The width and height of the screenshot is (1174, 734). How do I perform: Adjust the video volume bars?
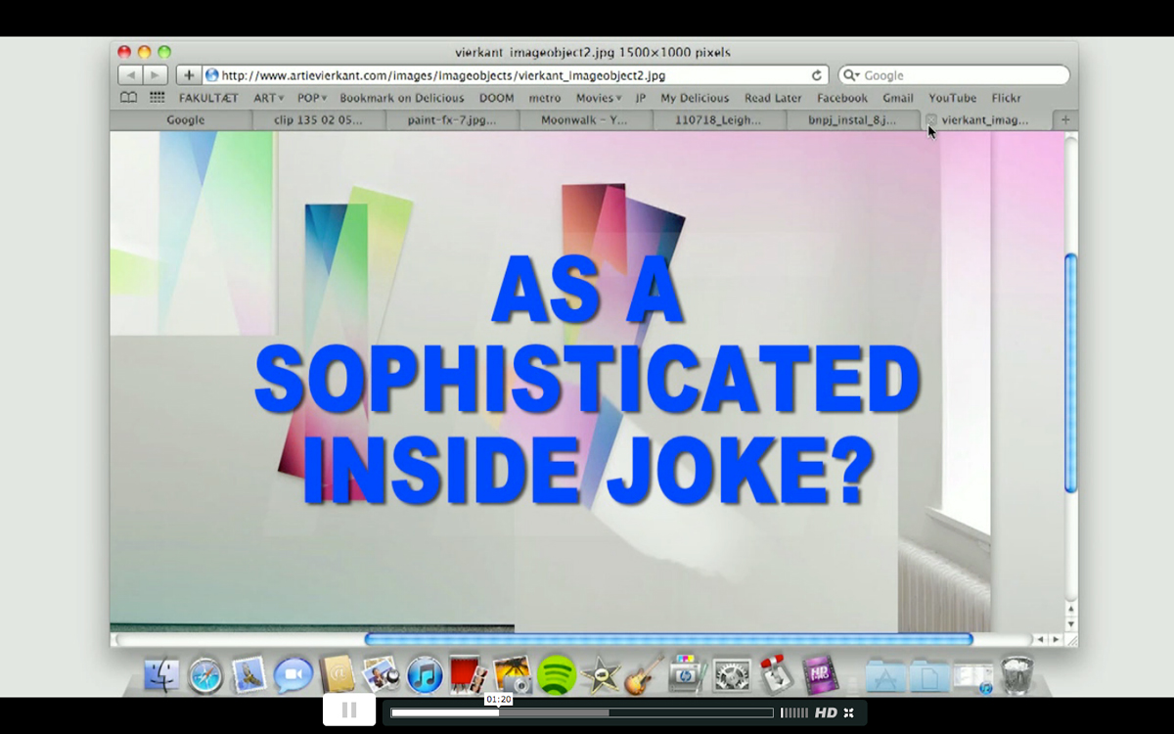click(x=794, y=712)
